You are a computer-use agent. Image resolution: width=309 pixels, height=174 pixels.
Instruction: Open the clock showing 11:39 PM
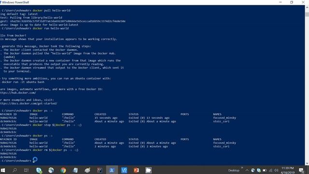tap(288, 170)
